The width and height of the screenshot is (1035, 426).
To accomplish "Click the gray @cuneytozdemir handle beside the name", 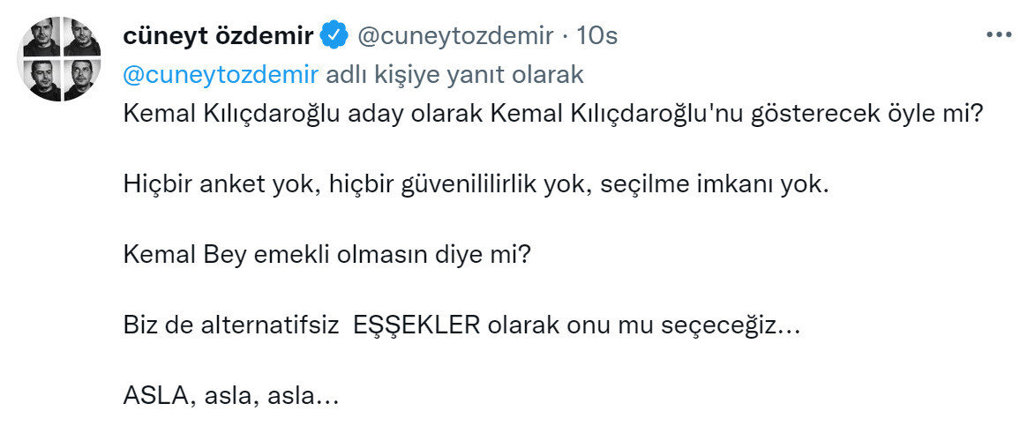I will (454, 36).
